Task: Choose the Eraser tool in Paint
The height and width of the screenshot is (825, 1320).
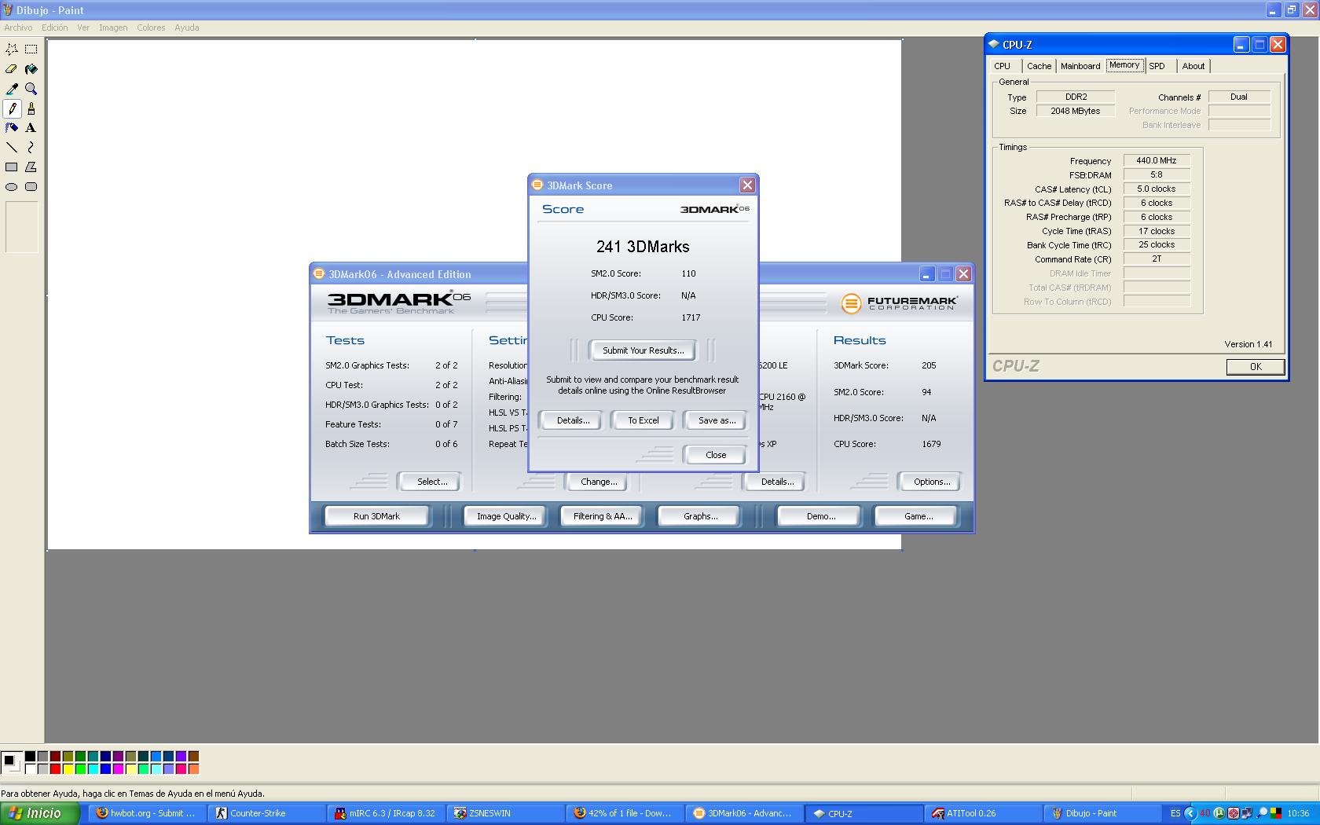Action: 12,69
